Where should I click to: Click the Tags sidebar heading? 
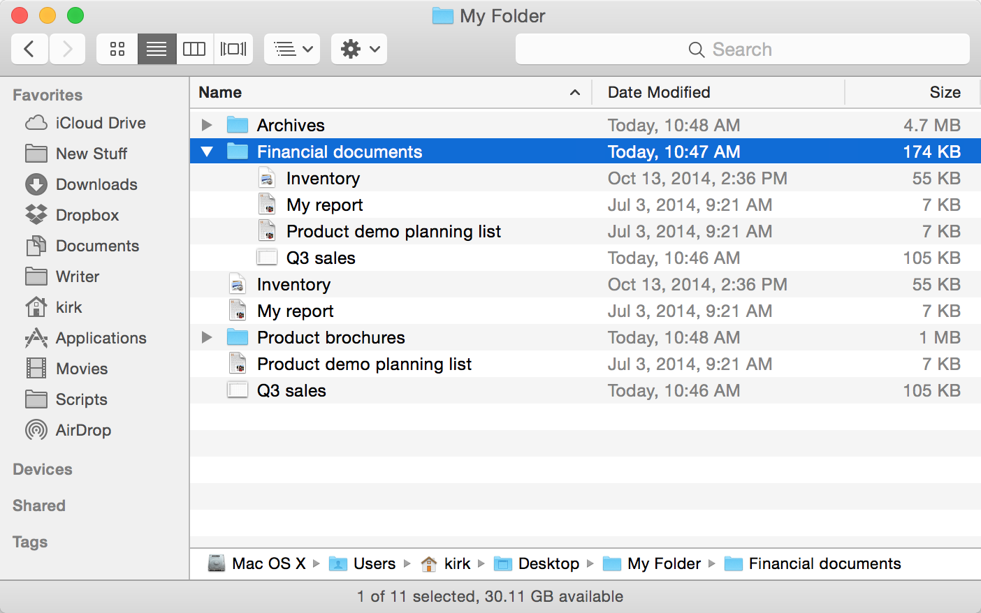(x=30, y=542)
